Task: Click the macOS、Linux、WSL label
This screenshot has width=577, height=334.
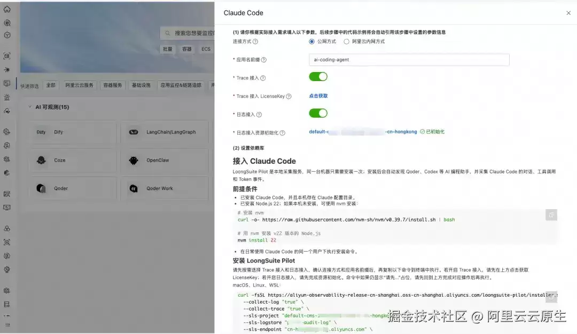Action: [x=257, y=285]
